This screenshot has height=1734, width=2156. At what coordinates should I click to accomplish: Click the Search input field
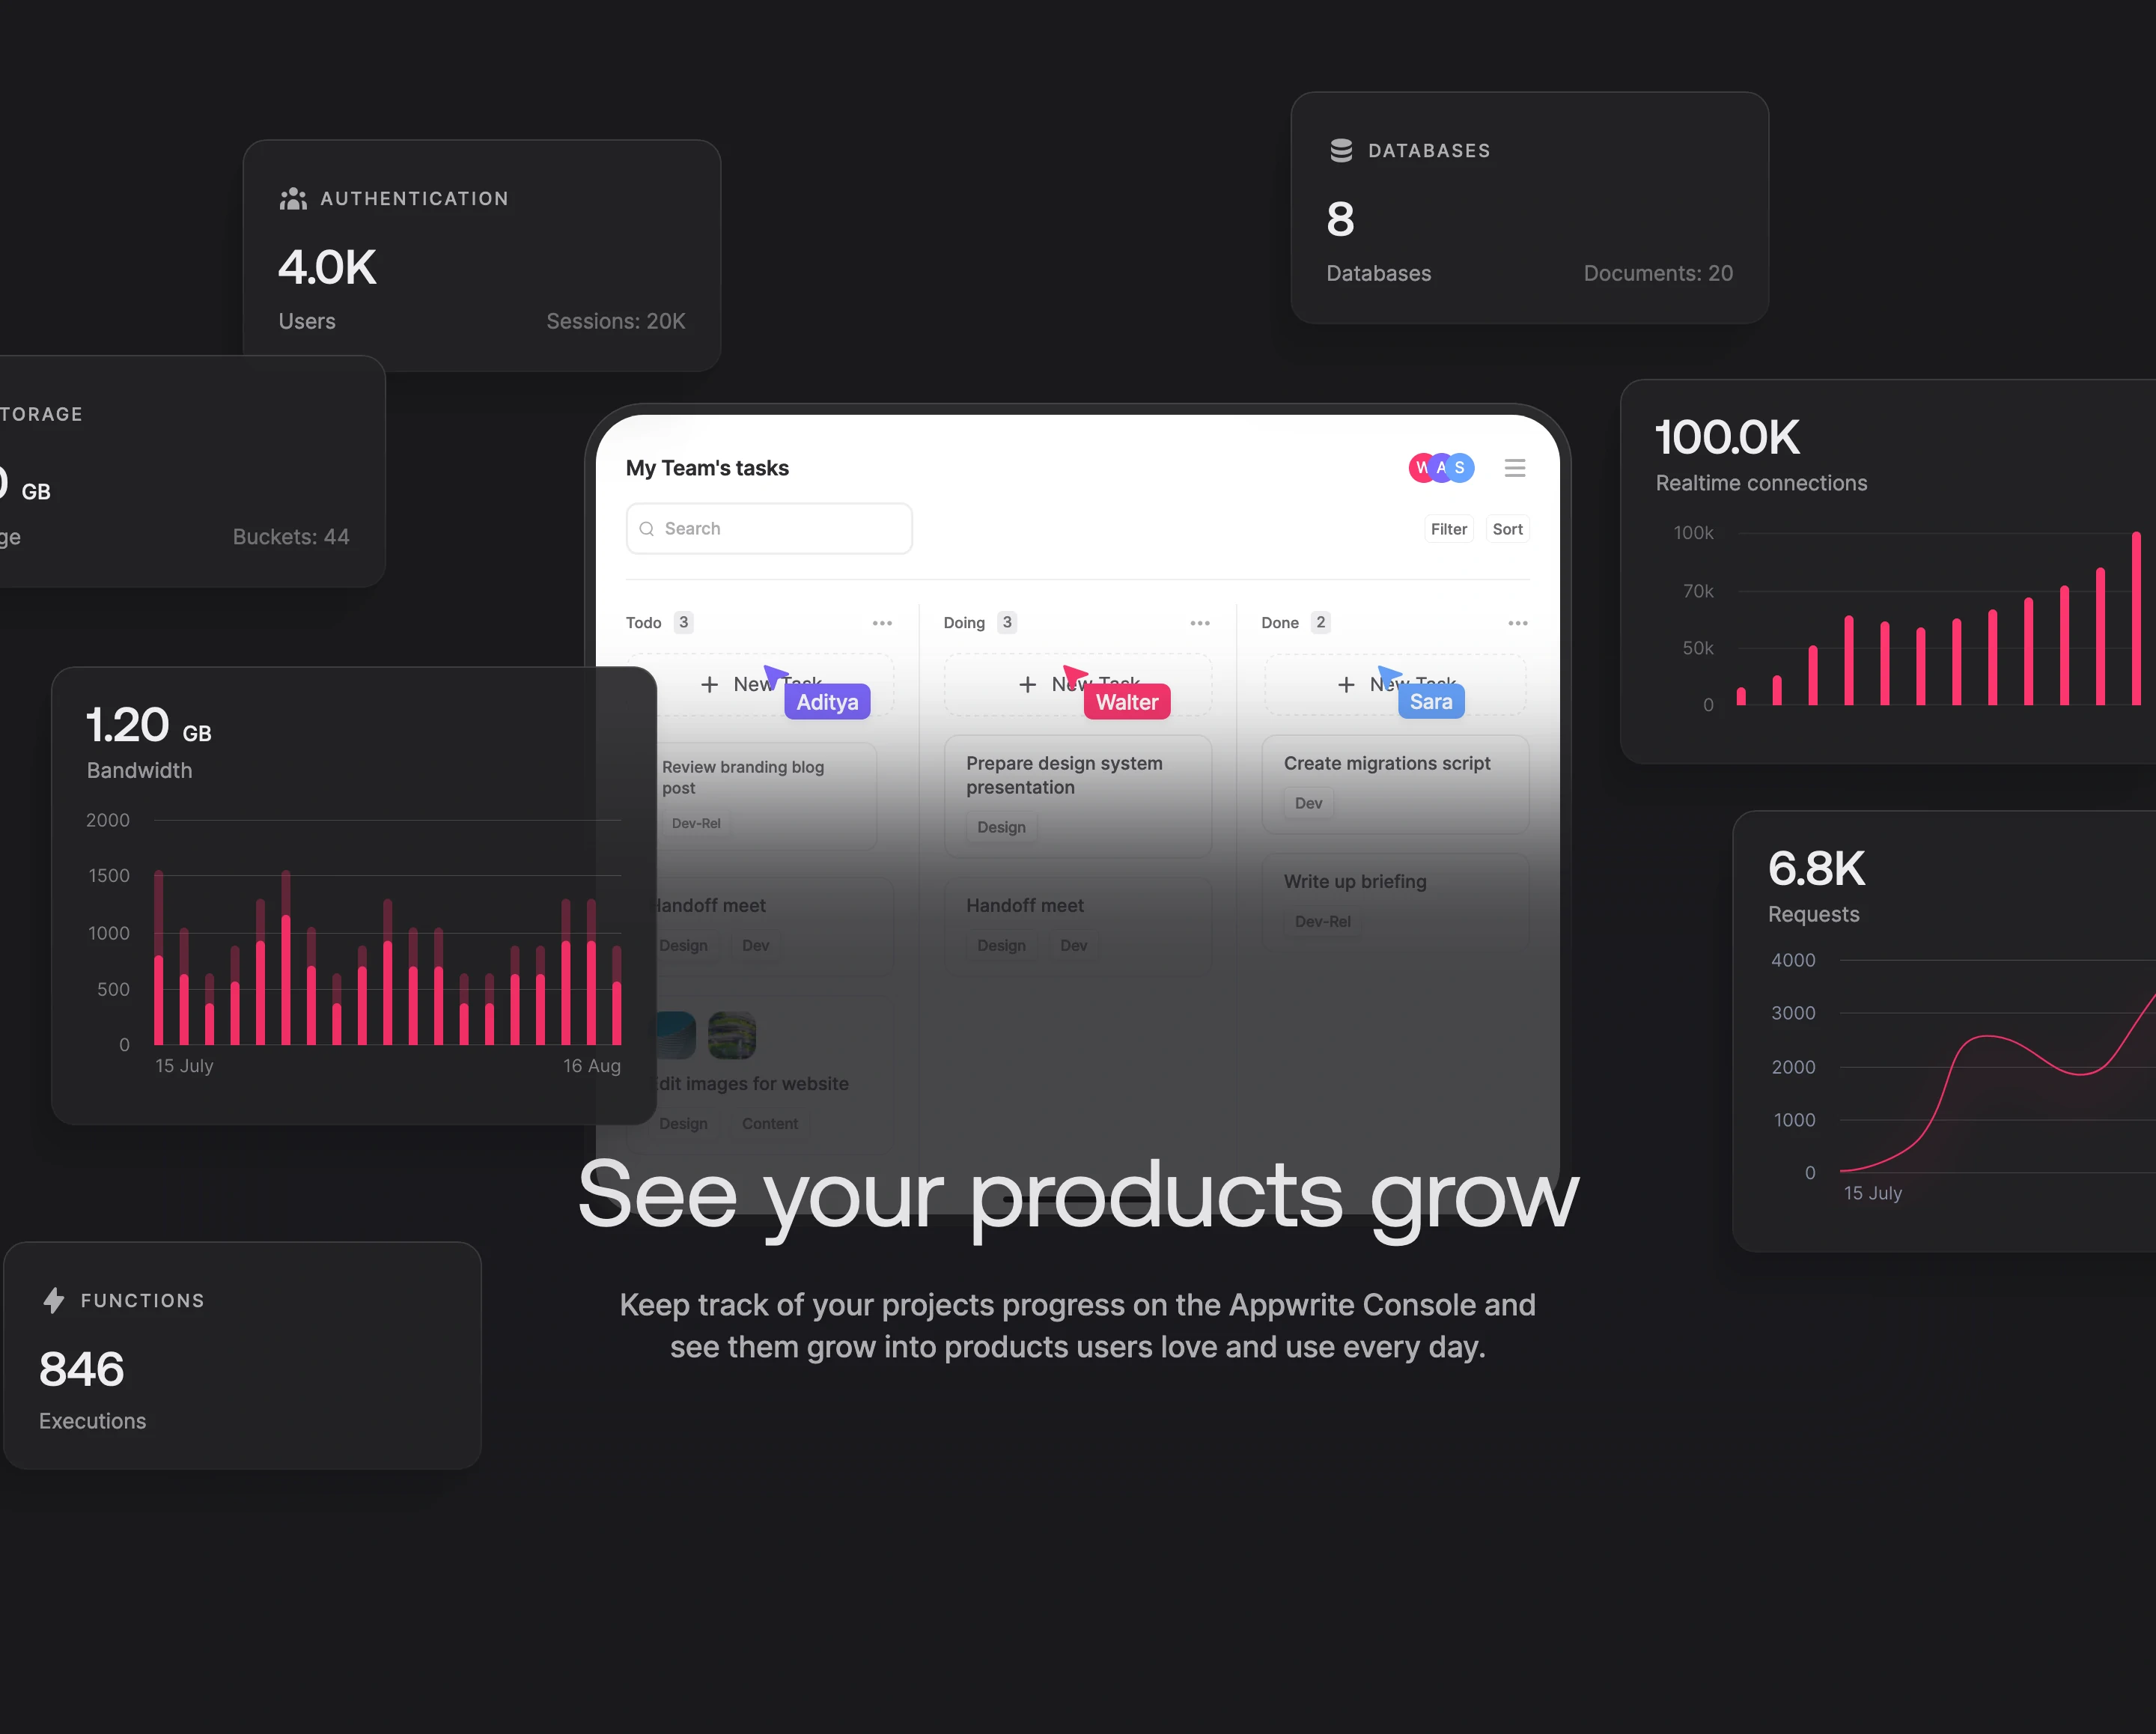[767, 527]
